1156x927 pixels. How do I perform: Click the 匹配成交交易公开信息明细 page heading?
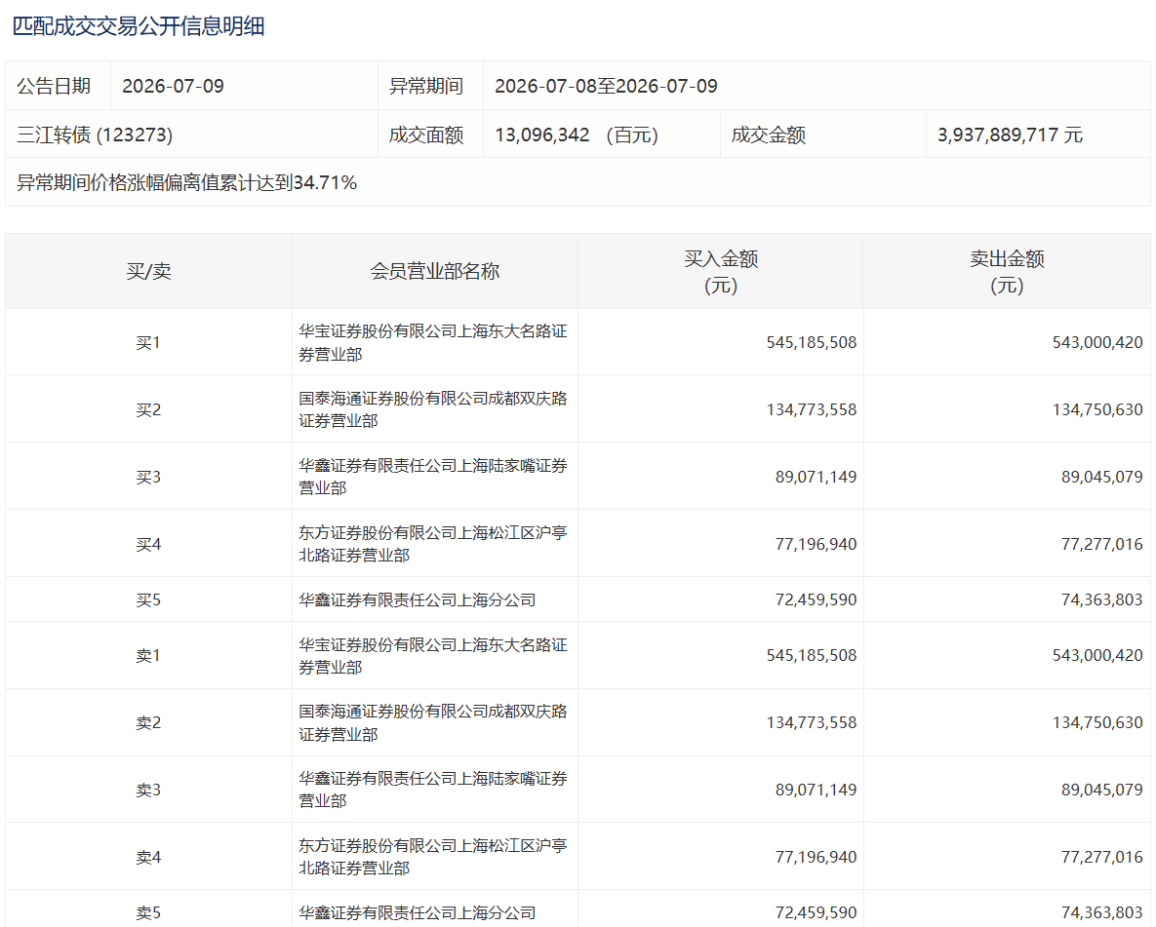point(139,26)
